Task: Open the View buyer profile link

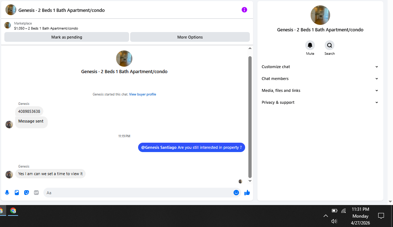Action: point(142,94)
